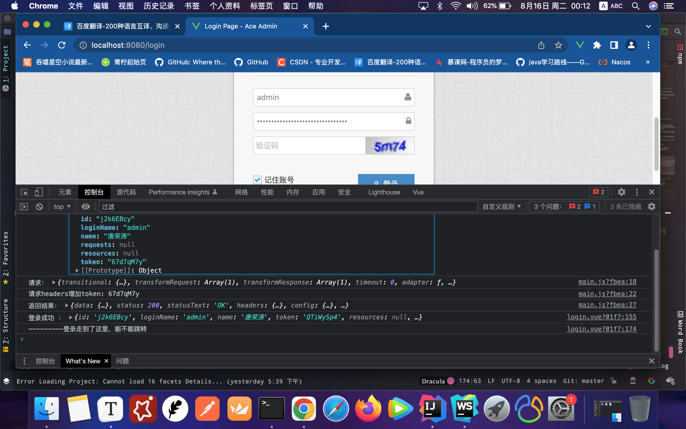
Task: Click the captcha image Sm74 to refresh
Action: pos(390,146)
